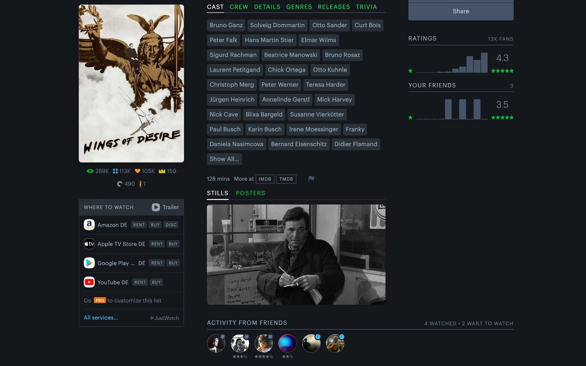Switch to the POSTERS tab
586x366 pixels.
coord(250,193)
